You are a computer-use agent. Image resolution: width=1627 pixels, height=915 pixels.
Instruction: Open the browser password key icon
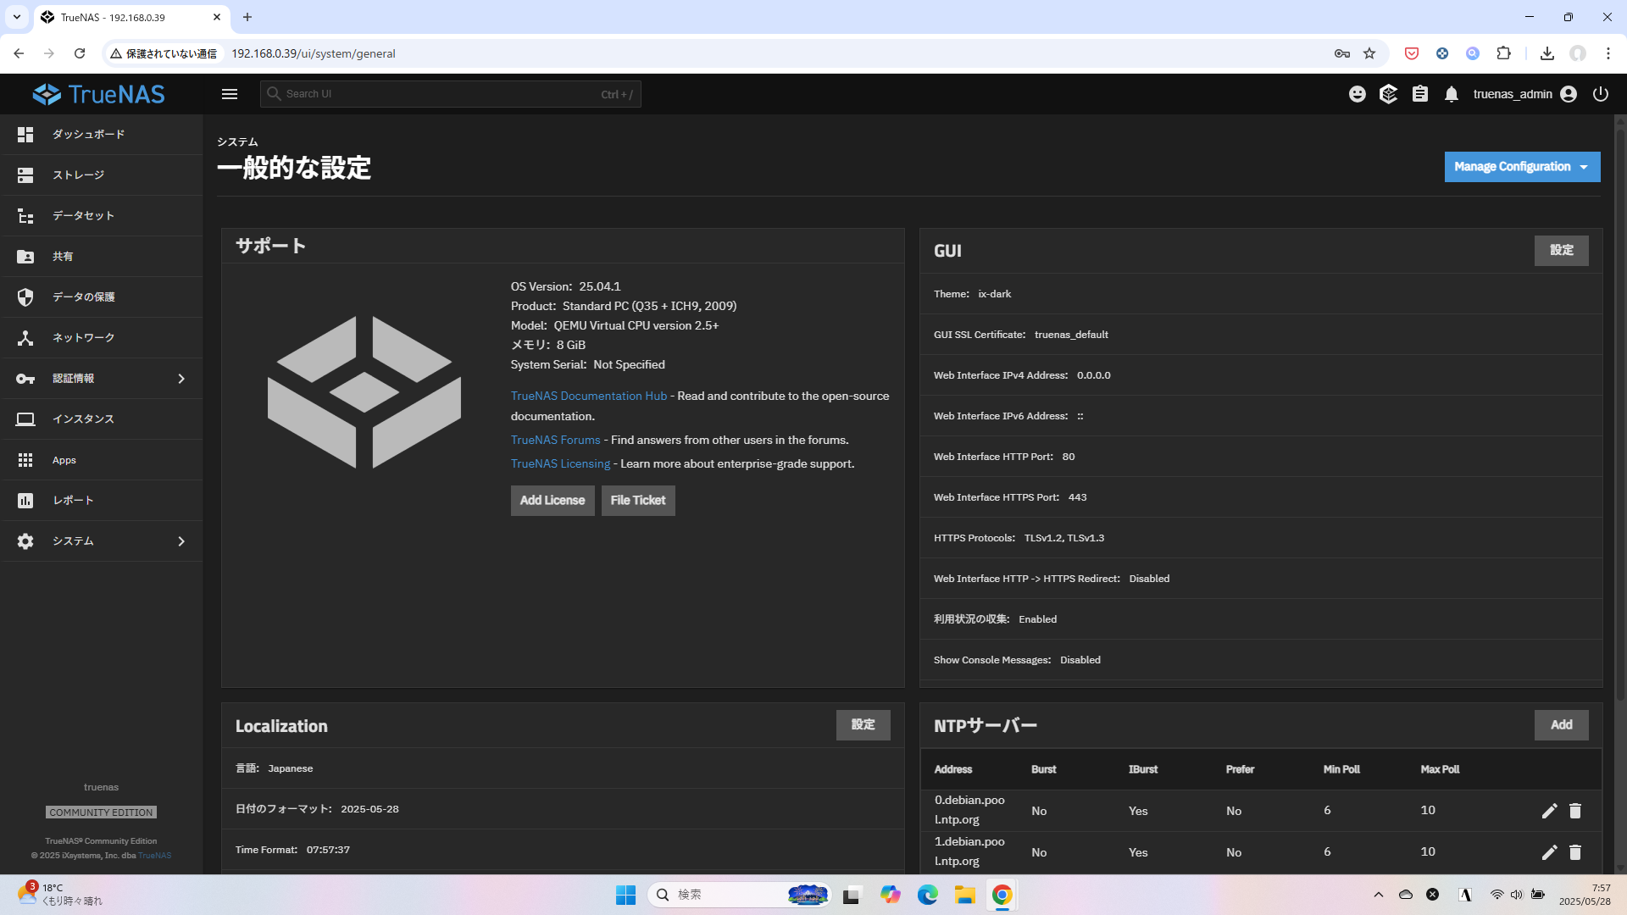point(1341,53)
